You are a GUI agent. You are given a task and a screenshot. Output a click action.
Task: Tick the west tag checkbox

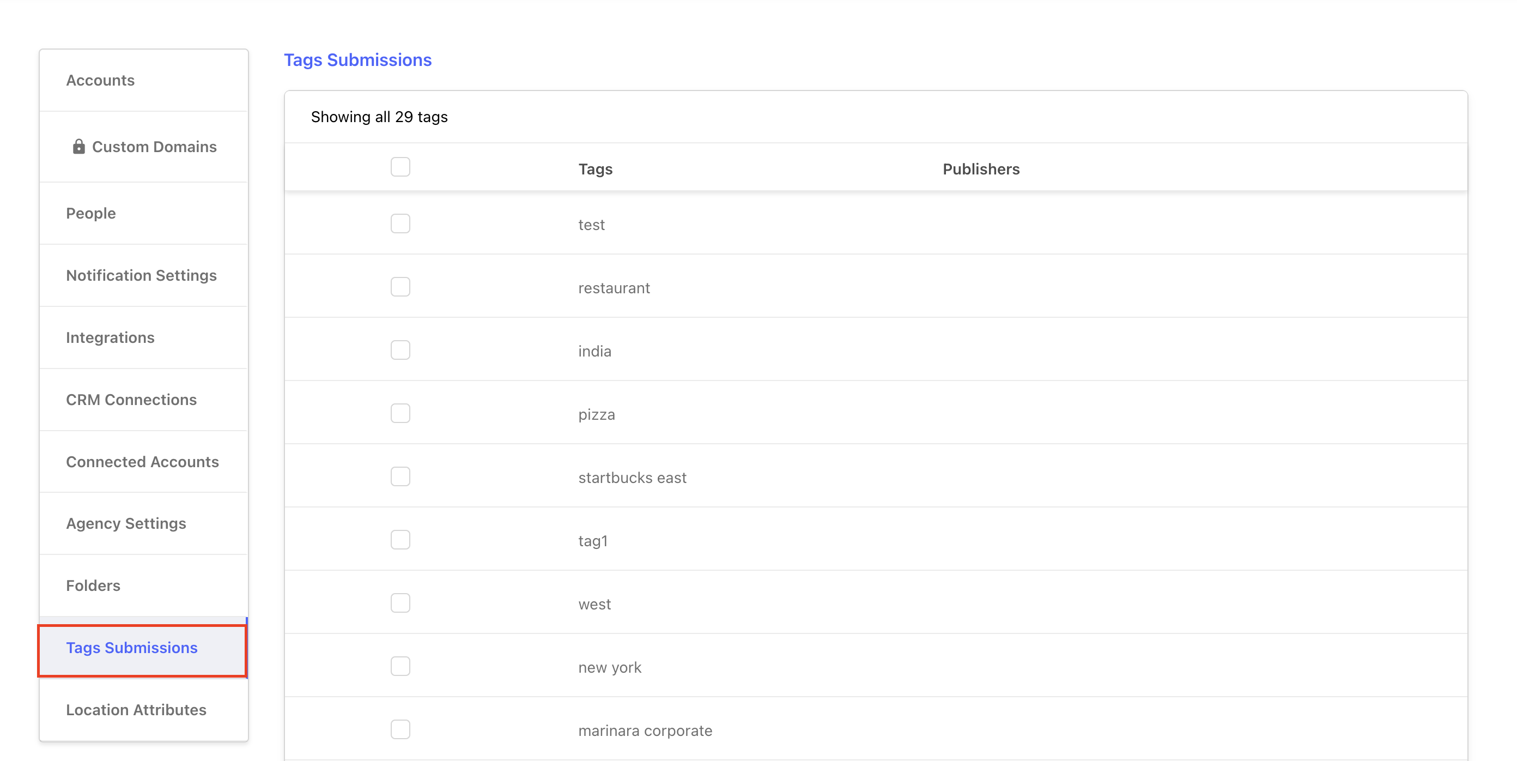click(401, 603)
